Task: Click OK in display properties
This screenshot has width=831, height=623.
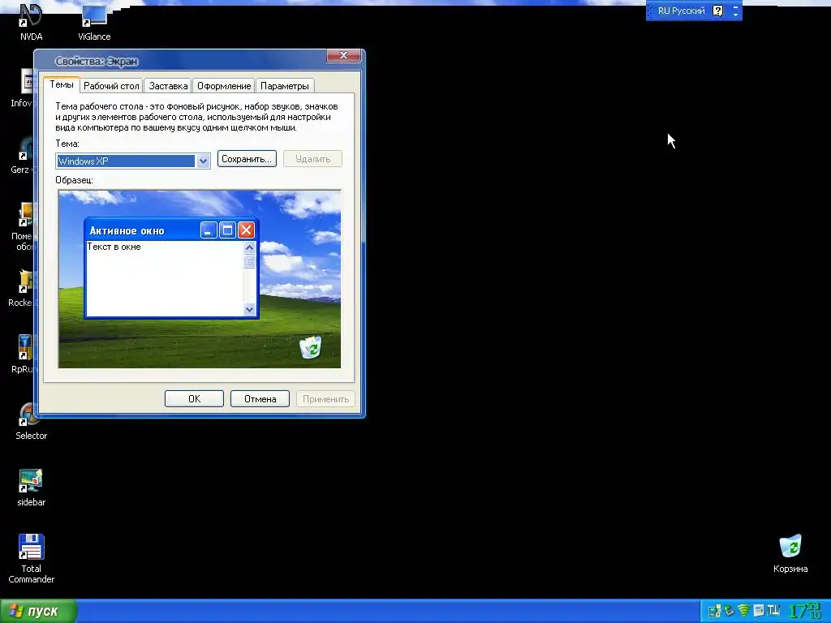Action: [x=195, y=399]
